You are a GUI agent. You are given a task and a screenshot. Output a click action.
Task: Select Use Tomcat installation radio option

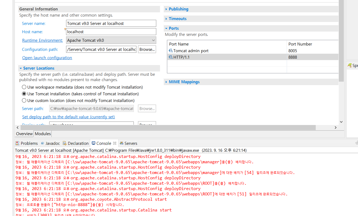[x=24, y=94]
